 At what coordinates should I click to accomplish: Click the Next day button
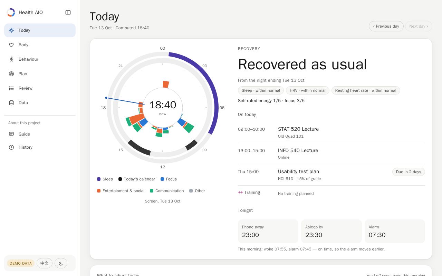pos(419,26)
